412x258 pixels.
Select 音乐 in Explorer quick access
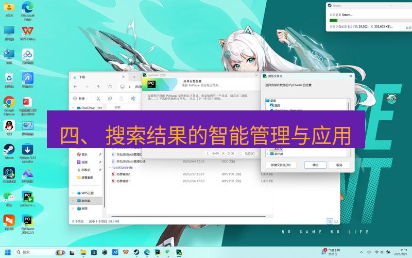[84, 154]
